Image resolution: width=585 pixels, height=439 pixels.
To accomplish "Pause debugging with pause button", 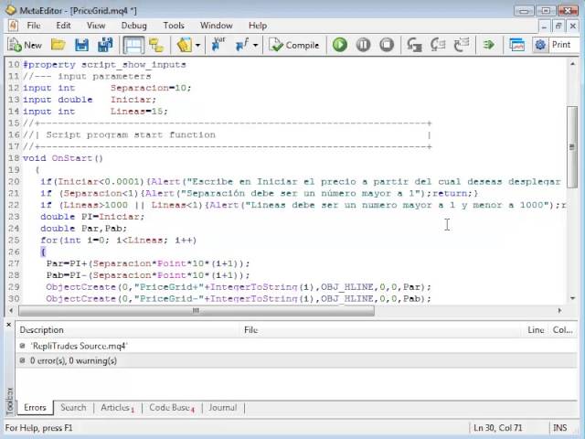I will pyautogui.click(x=363, y=45).
